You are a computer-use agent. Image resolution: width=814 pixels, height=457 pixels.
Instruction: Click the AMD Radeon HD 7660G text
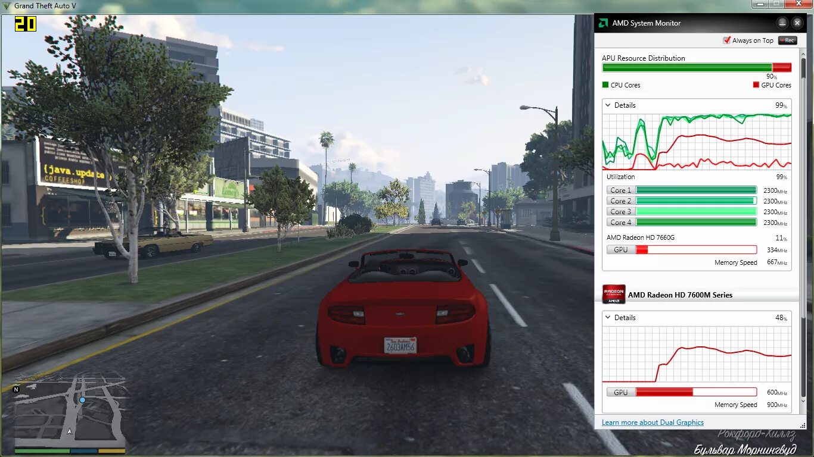[641, 237]
